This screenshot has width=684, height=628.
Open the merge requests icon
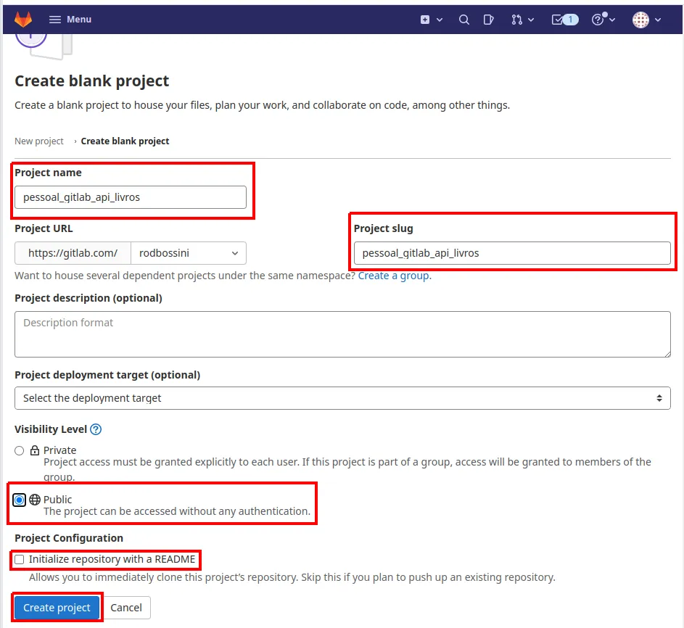pyautogui.click(x=517, y=20)
